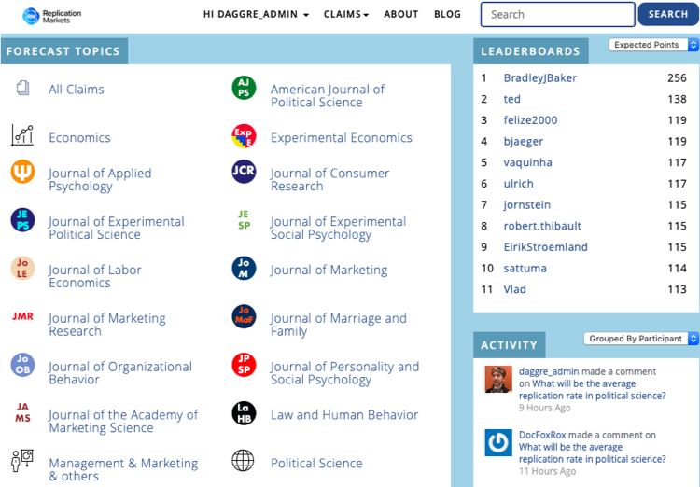Click the JAMS maroon icon
This screenshot has height=487, width=700.
coord(22,412)
